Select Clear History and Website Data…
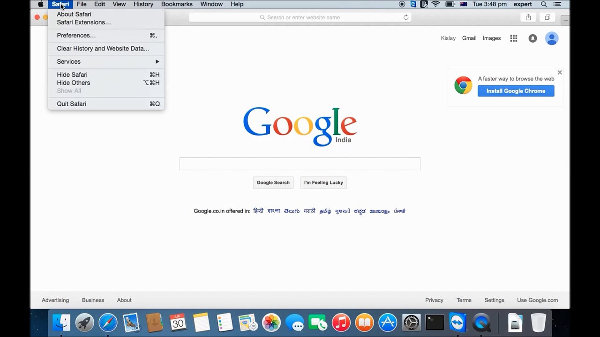This screenshot has width=600, height=337. [x=106, y=48]
